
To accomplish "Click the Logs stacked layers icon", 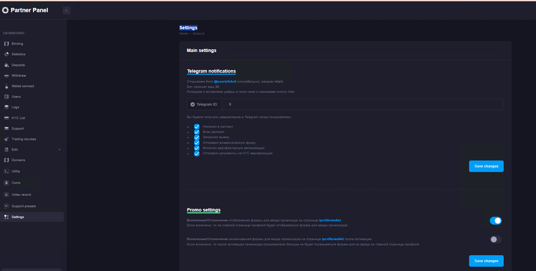I will coord(6,107).
